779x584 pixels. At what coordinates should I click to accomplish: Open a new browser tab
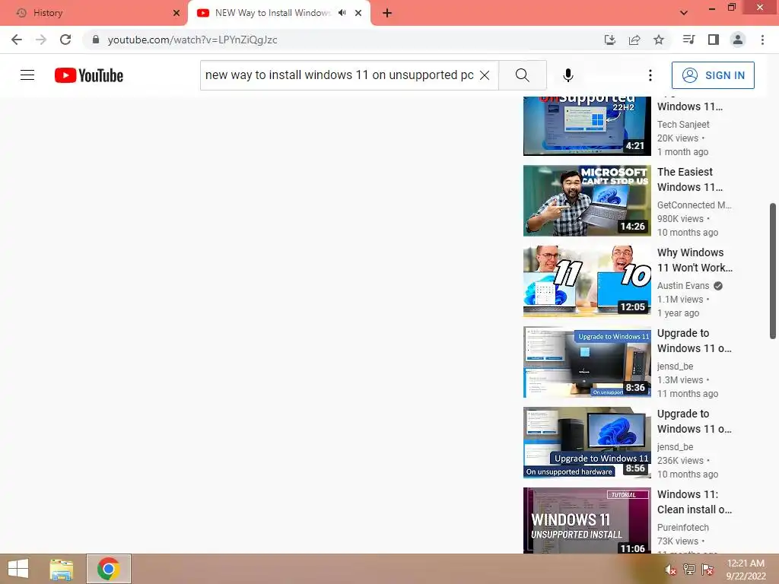click(x=387, y=14)
